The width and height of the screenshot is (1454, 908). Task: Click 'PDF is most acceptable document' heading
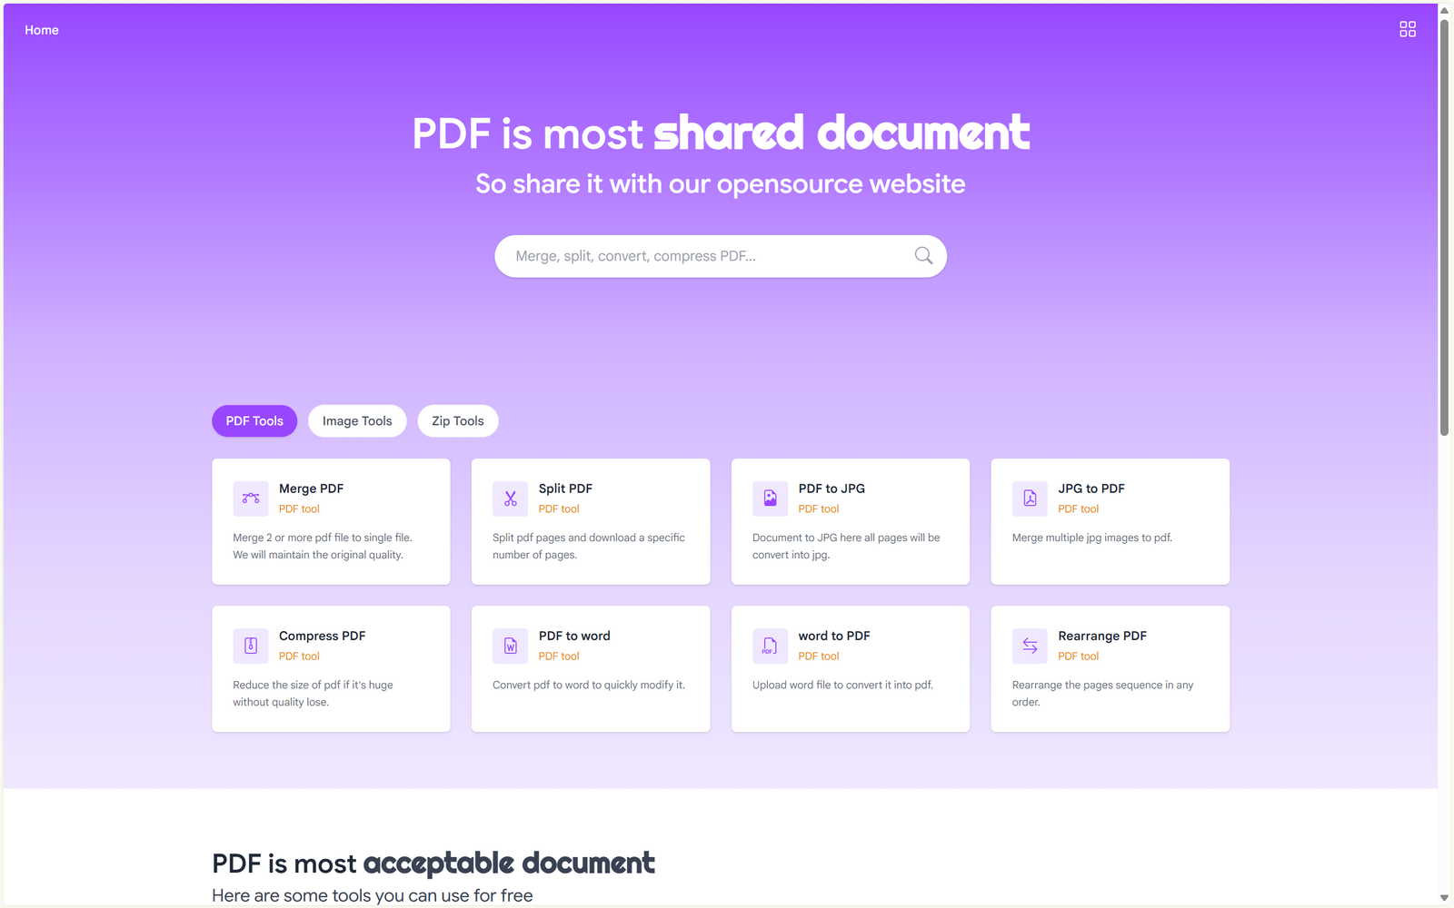(433, 864)
